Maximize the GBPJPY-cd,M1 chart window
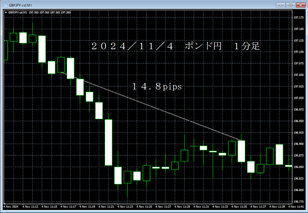This screenshot has width=308, height=213. click(291, 5)
